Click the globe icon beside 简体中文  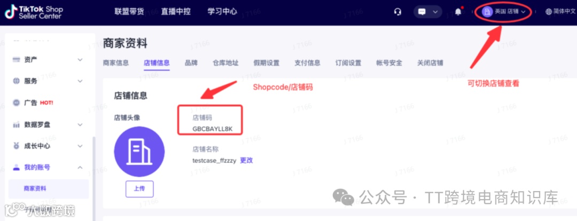click(549, 11)
